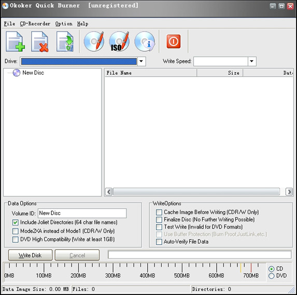297x295 pixels.
Task: Sort by File Name column header
Action: [x=151, y=73]
